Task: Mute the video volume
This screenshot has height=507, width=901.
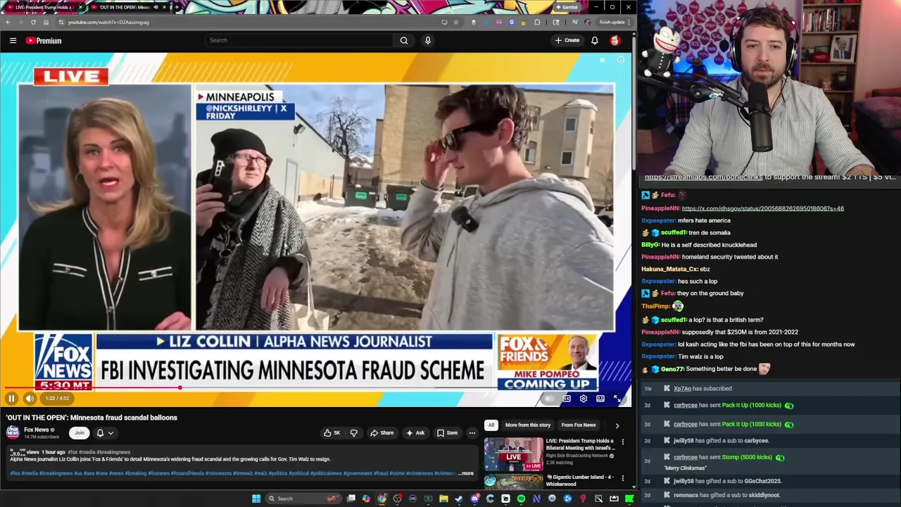Action: click(30, 399)
